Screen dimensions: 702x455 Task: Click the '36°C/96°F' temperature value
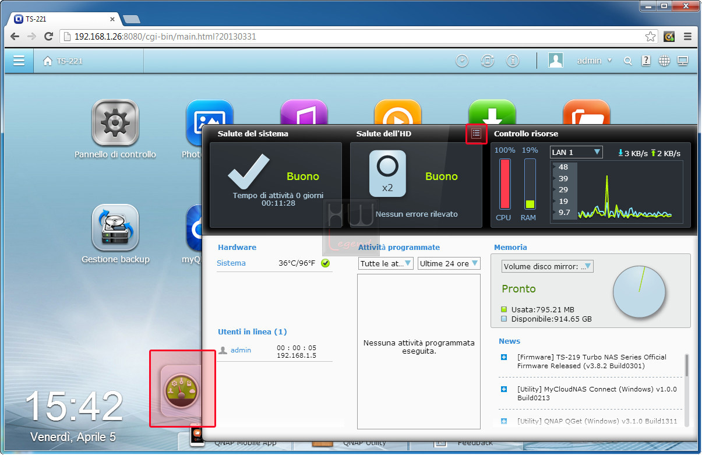click(297, 263)
